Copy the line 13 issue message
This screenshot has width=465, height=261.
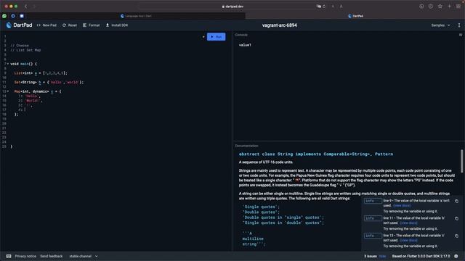pyautogui.click(x=457, y=236)
